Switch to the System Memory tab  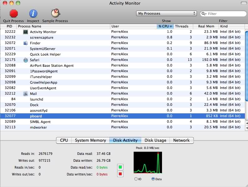pyautogui.click(x=90, y=140)
